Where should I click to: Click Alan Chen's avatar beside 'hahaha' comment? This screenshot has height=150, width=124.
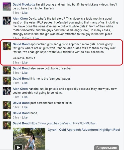point(7,91)
